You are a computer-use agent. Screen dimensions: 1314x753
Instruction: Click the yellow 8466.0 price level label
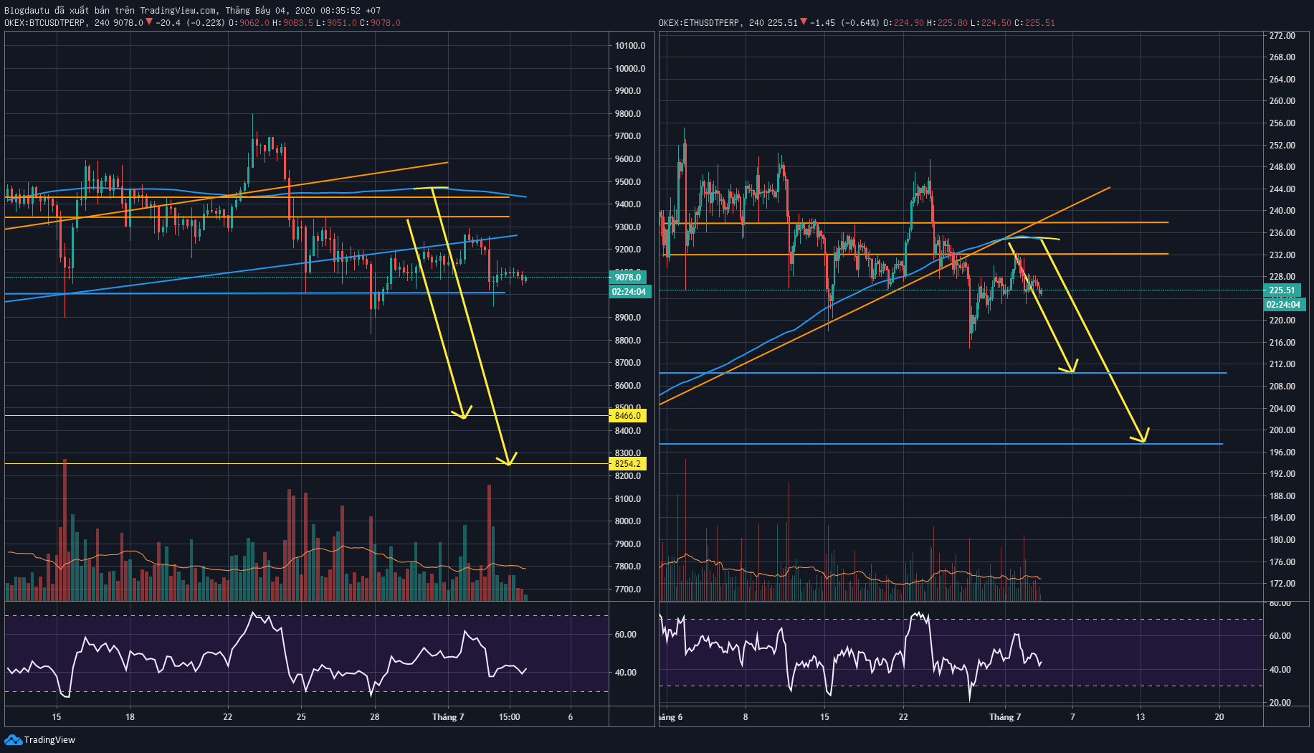coord(628,415)
